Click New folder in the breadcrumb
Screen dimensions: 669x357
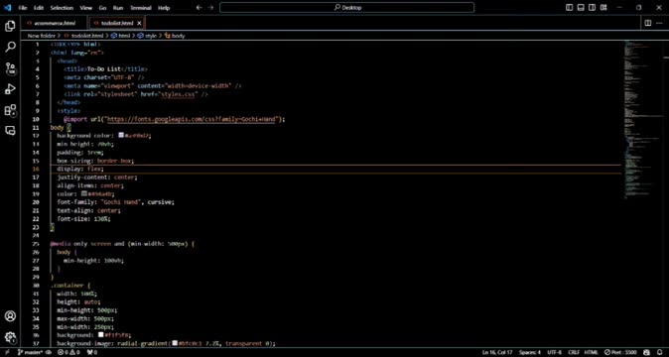[x=42, y=36]
